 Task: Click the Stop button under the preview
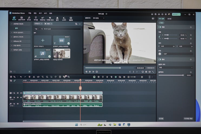click(x=97, y=72)
